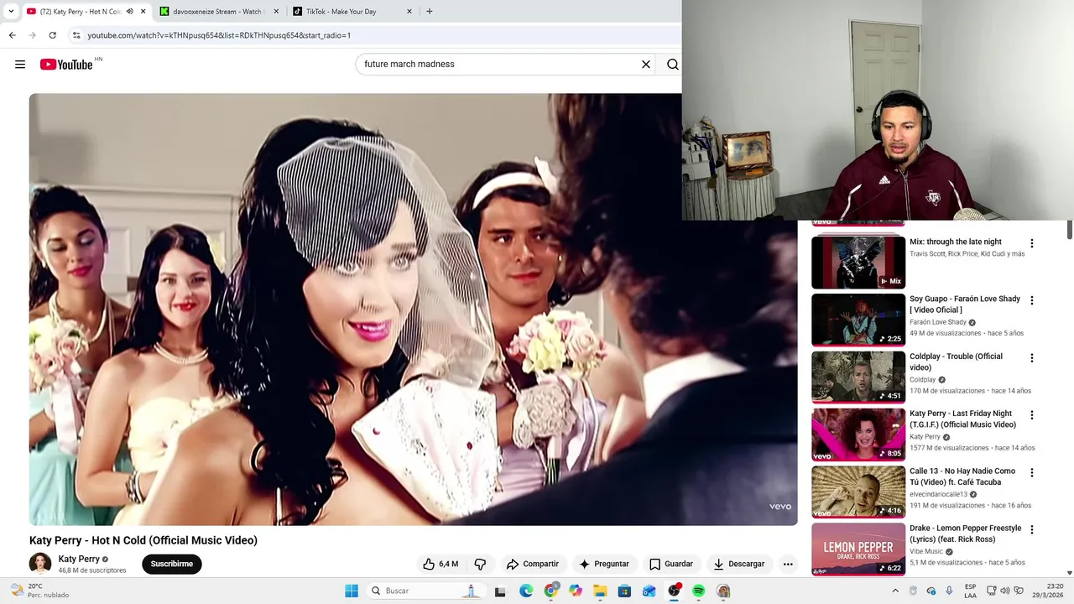Viewport: 1074px width, 604px height.
Task: Clear the search box text
Action: pyautogui.click(x=646, y=65)
